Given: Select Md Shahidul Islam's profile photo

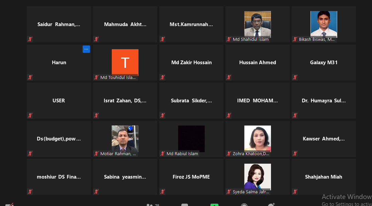Looking at the screenshot, I should tap(257, 24).
